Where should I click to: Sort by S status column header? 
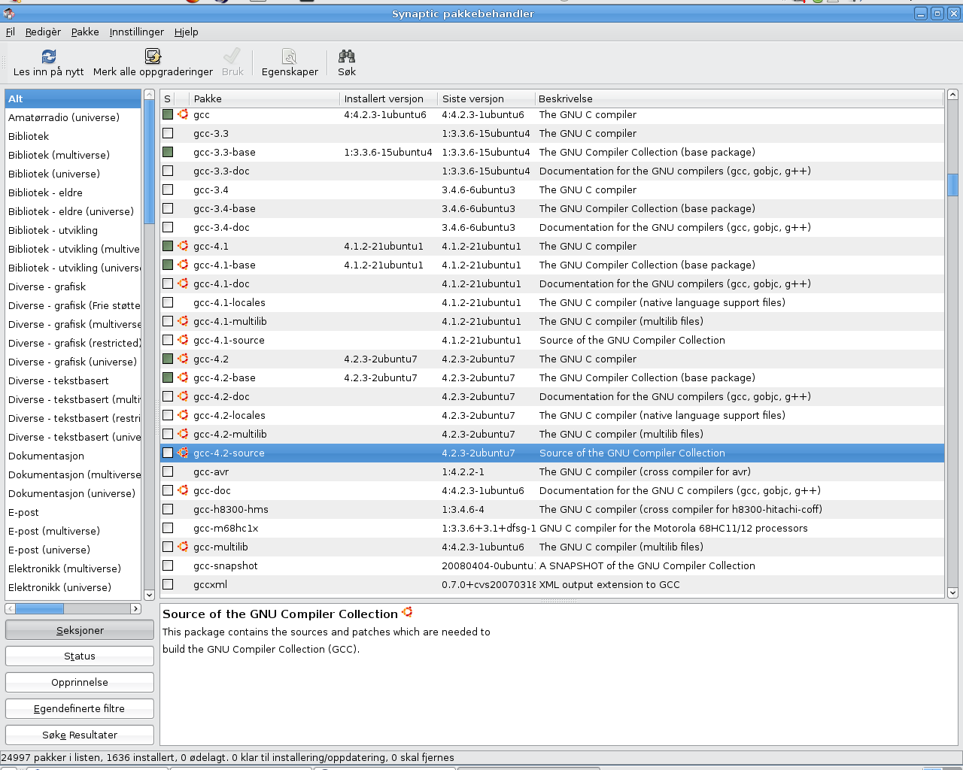168,99
